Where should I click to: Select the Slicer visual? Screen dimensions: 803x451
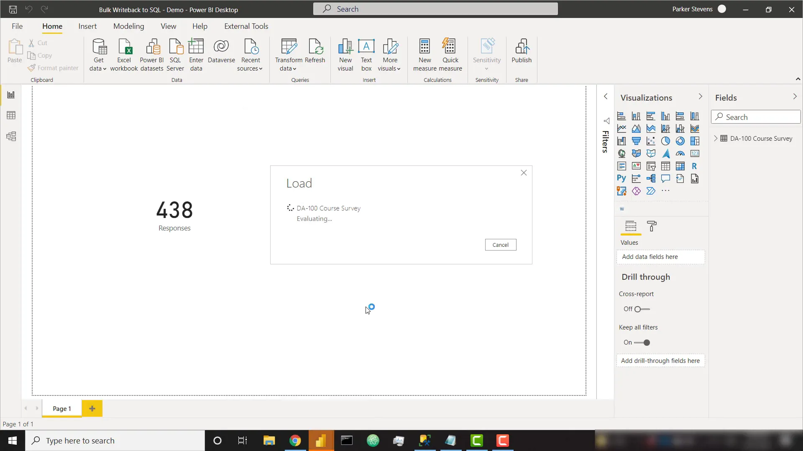651,166
